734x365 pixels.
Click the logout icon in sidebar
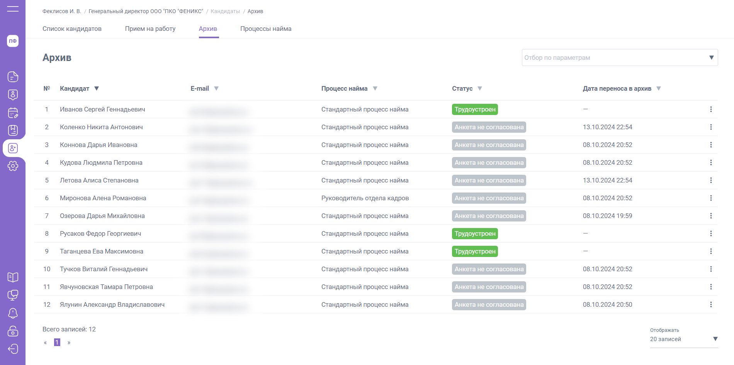coord(13,349)
